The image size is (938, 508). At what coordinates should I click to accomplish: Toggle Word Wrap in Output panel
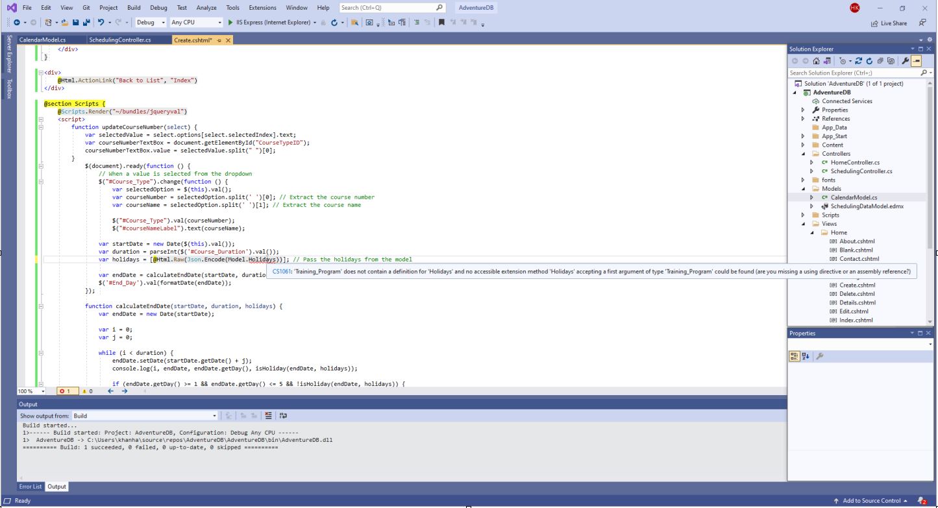(283, 416)
